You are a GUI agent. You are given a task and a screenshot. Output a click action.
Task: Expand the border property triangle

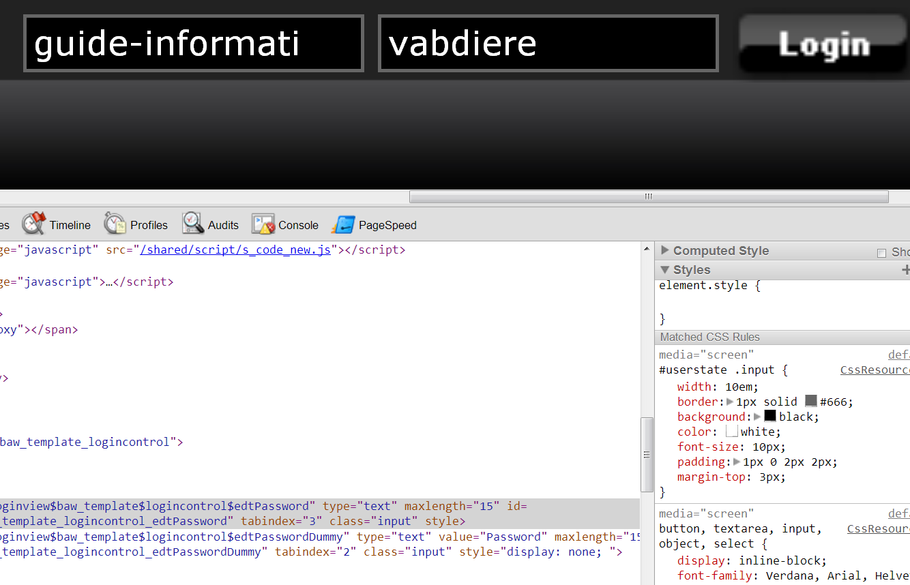[x=730, y=402]
